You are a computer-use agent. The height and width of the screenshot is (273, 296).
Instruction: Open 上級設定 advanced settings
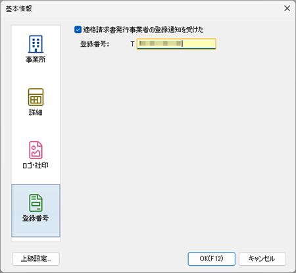(x=36, y=259)
